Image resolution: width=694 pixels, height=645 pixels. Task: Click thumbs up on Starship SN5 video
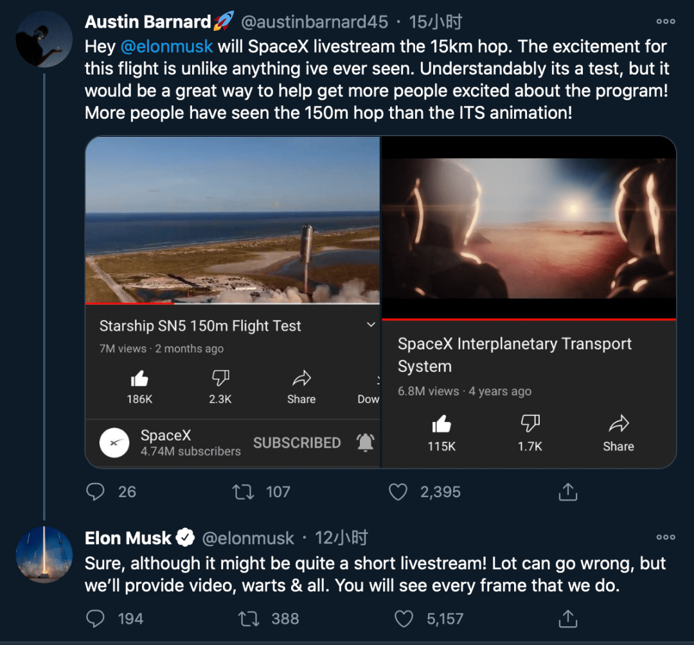(139, 378)
